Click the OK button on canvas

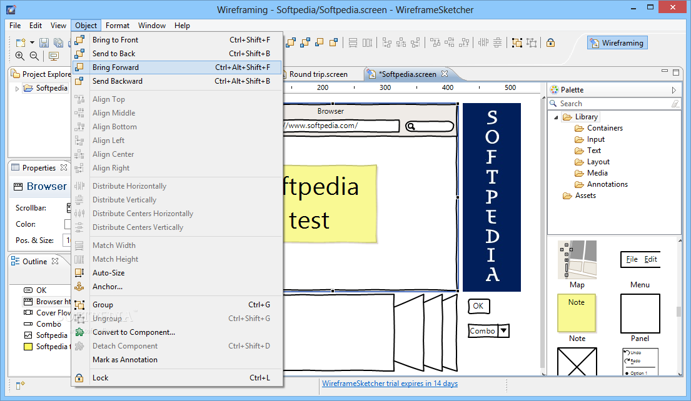[x=478, y=306]
